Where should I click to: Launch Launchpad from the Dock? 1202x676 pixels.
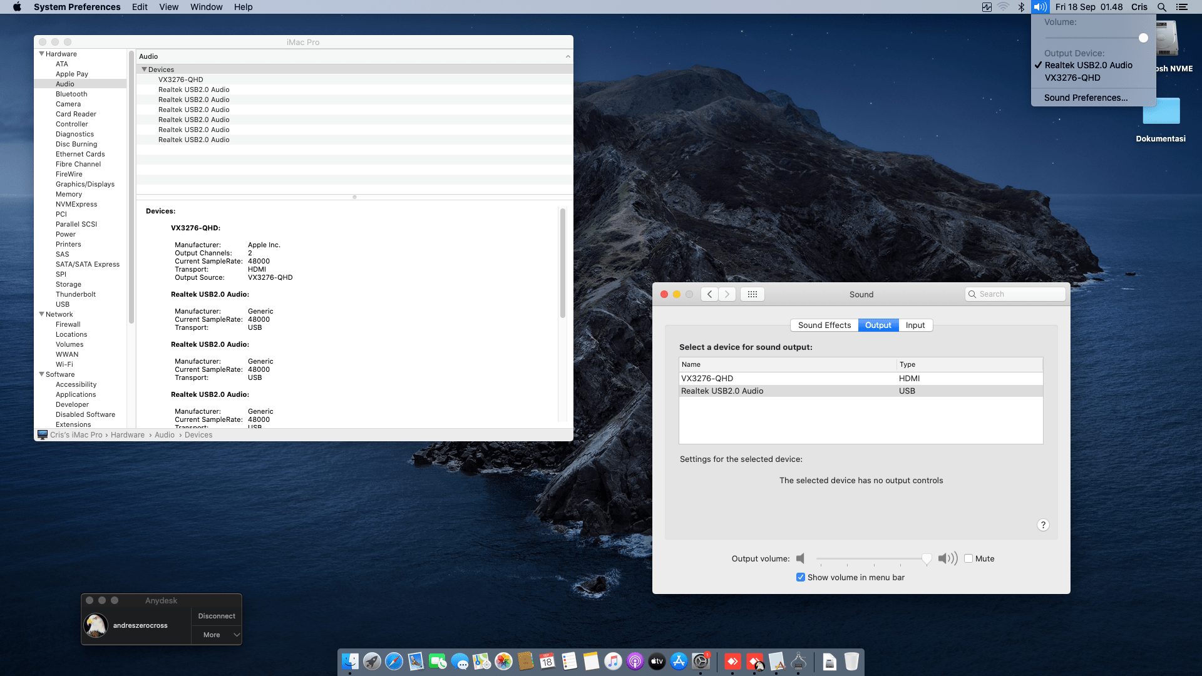[x=372, y=661]
